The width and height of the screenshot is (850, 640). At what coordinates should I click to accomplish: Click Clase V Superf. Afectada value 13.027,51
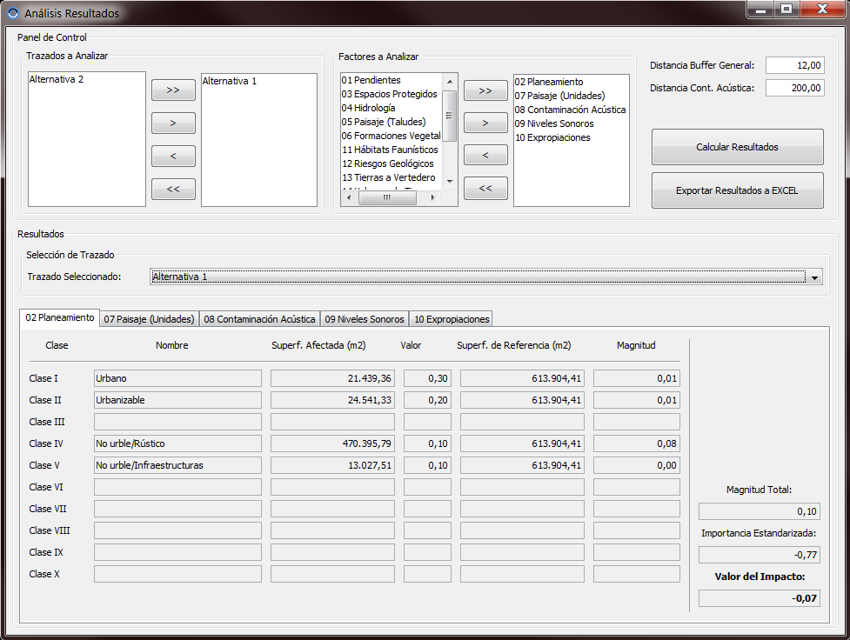[333, 465]
